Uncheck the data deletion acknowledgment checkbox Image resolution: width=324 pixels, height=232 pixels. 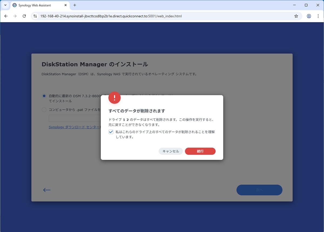pos(111,132)
